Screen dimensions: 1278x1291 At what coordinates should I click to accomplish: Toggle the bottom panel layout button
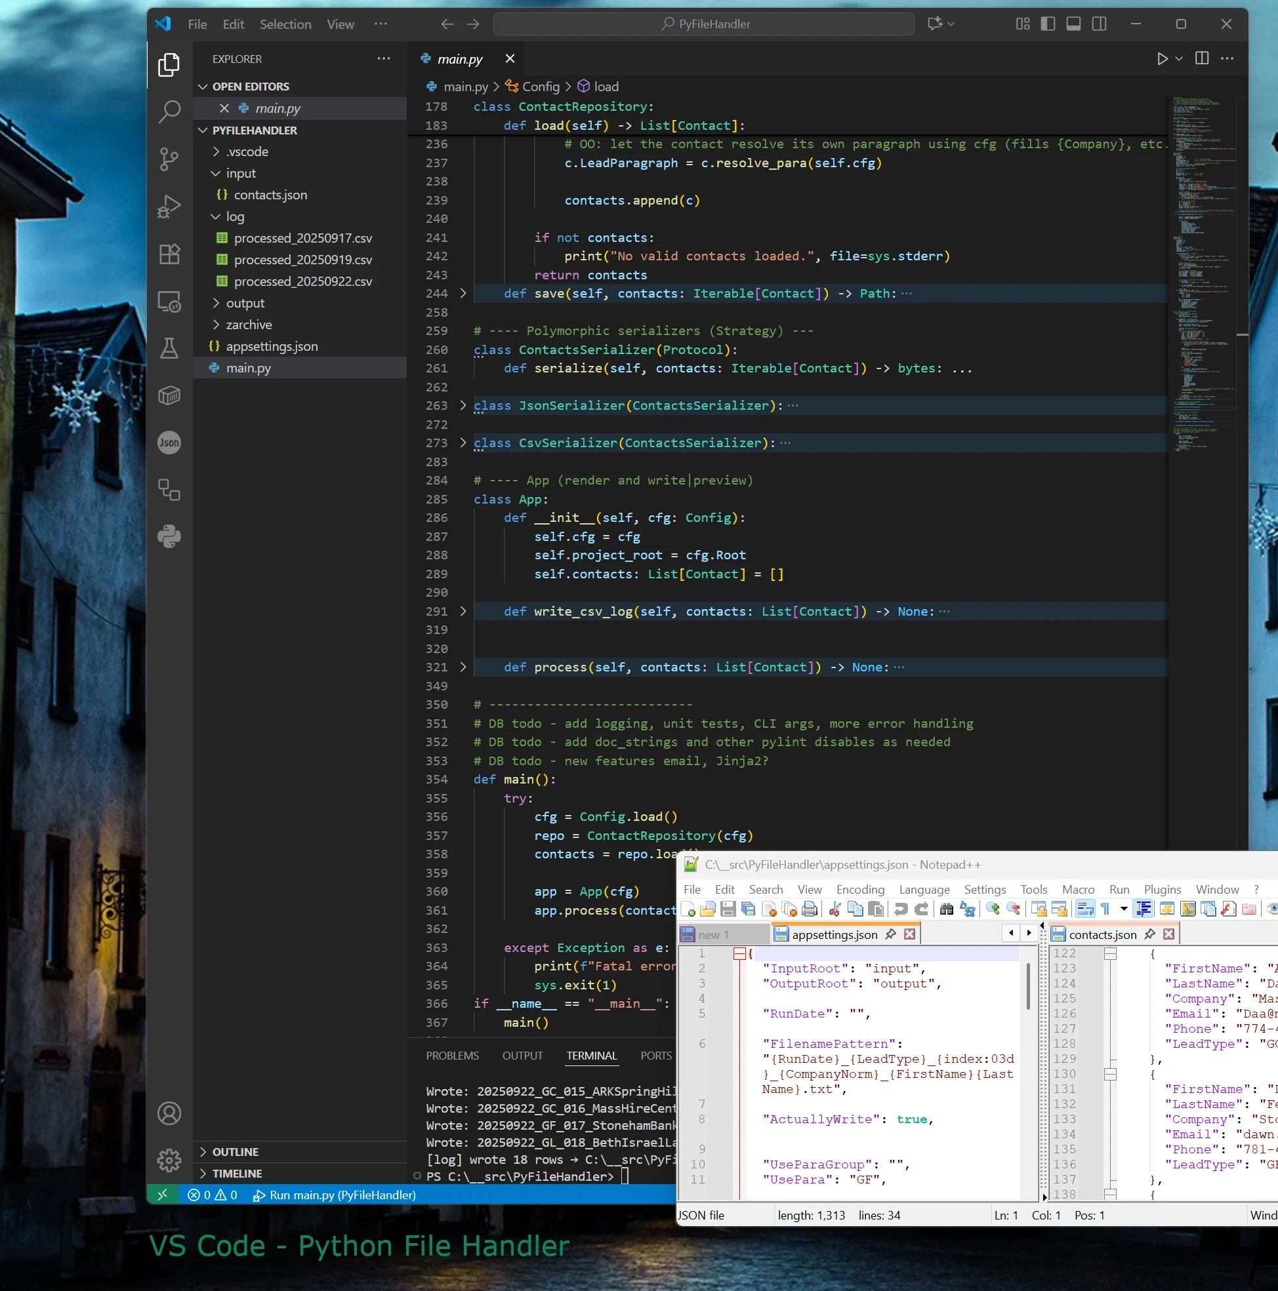(x=1073, y=24)
